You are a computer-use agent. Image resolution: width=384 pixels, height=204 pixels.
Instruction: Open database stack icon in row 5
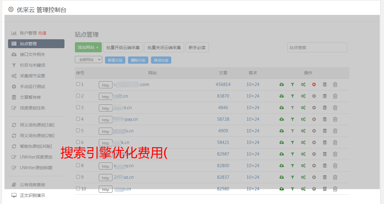point(325,131)
